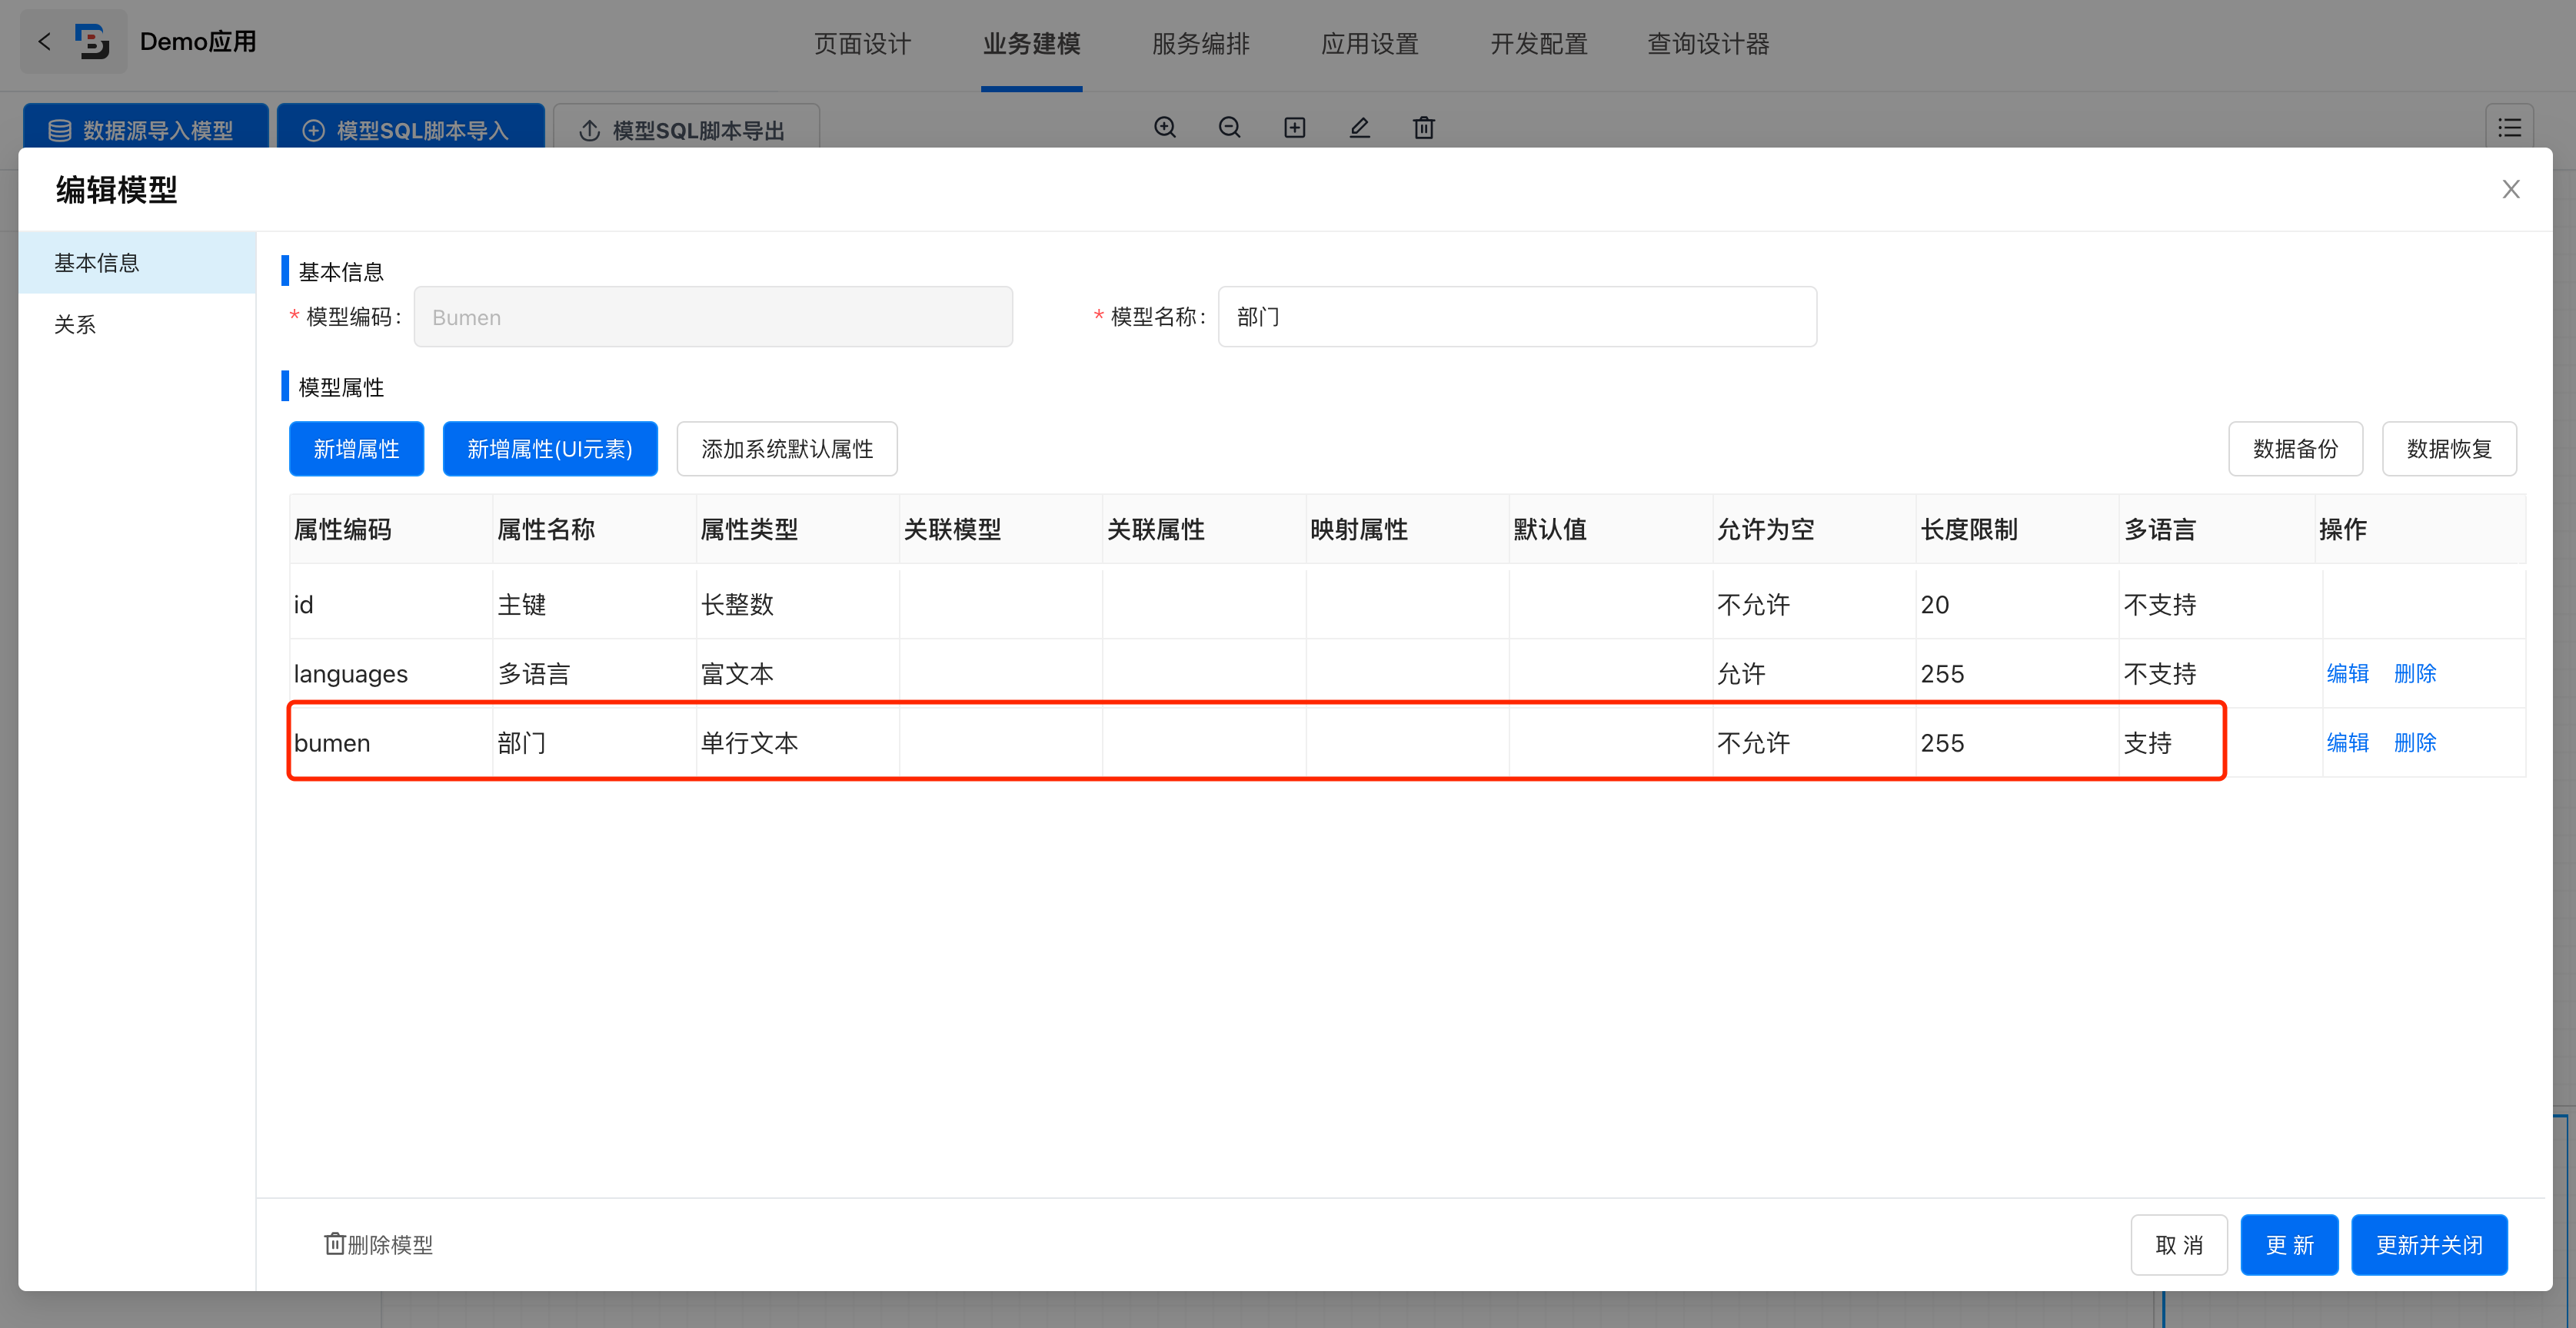Viewport: 2576px width, 1328px height.
Task: Click the 模型SQL脚本导入 button
Action: pos(411,127)
